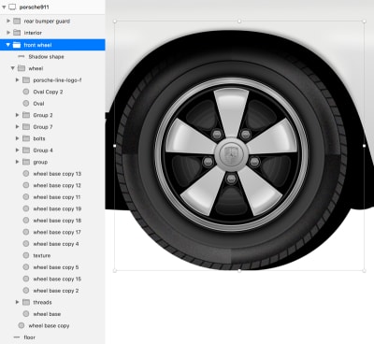This screenshot has width=374, height=344.
Task: Click the folder icon of bolts group
Action: click(26, 138)
